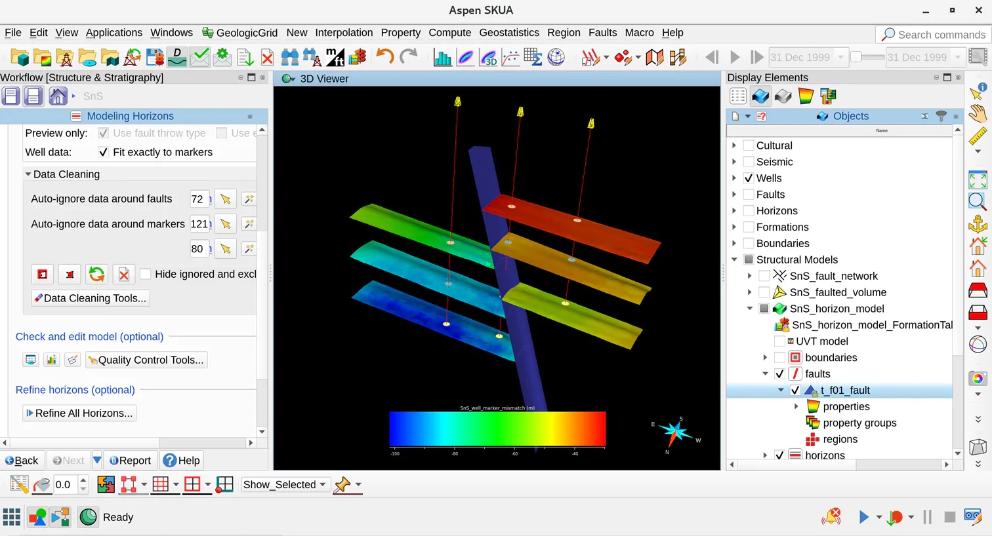Click the home icon in the Workflow panel
The image size is (992, 536).
click(58, 96)
